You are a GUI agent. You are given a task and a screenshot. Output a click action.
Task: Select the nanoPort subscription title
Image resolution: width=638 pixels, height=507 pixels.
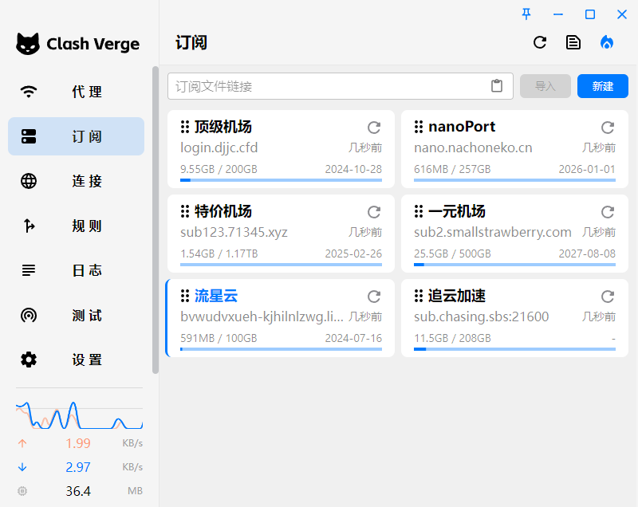tap(462, 127)
